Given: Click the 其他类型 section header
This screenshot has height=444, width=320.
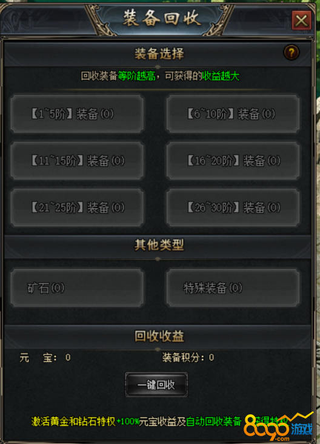Looking at the screenshot, I should (159, 245).
